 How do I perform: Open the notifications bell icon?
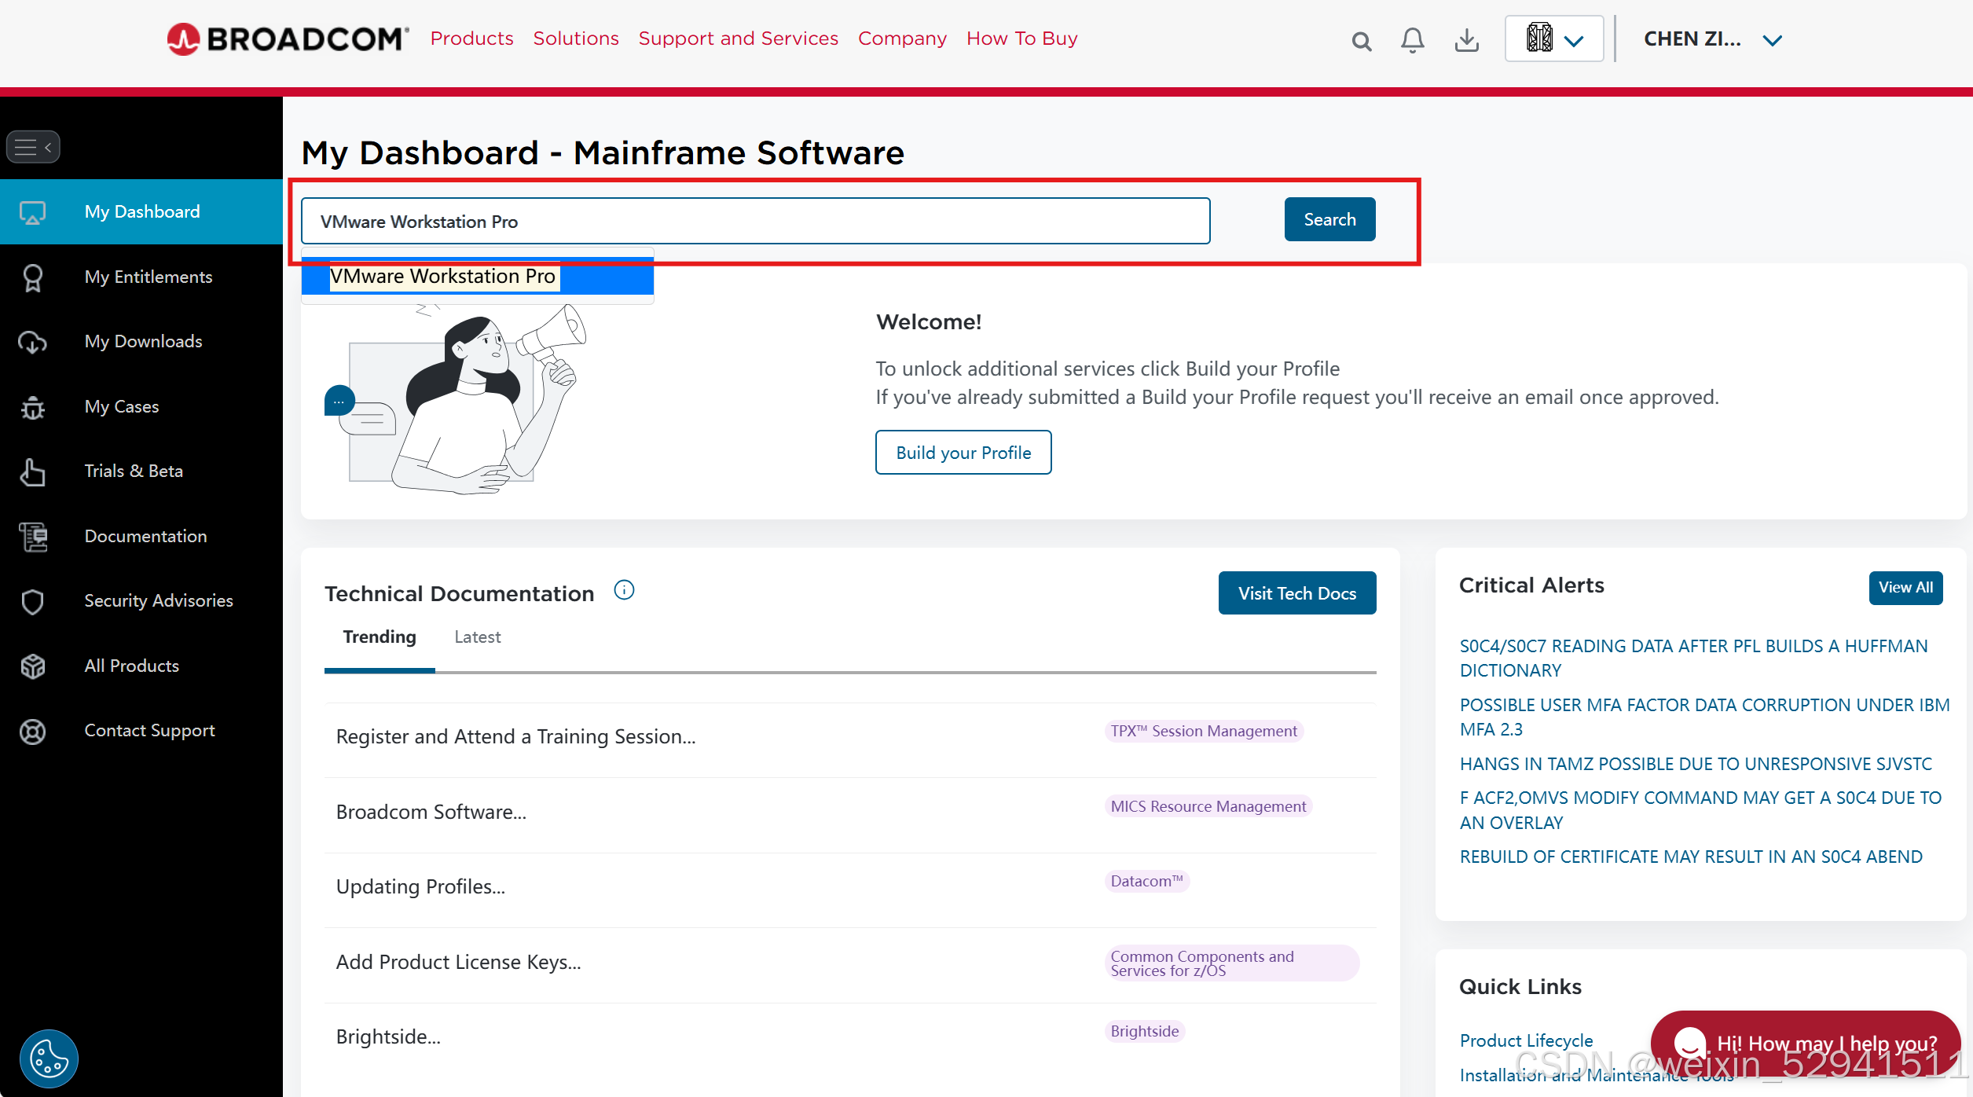(x=1412, y=39)
